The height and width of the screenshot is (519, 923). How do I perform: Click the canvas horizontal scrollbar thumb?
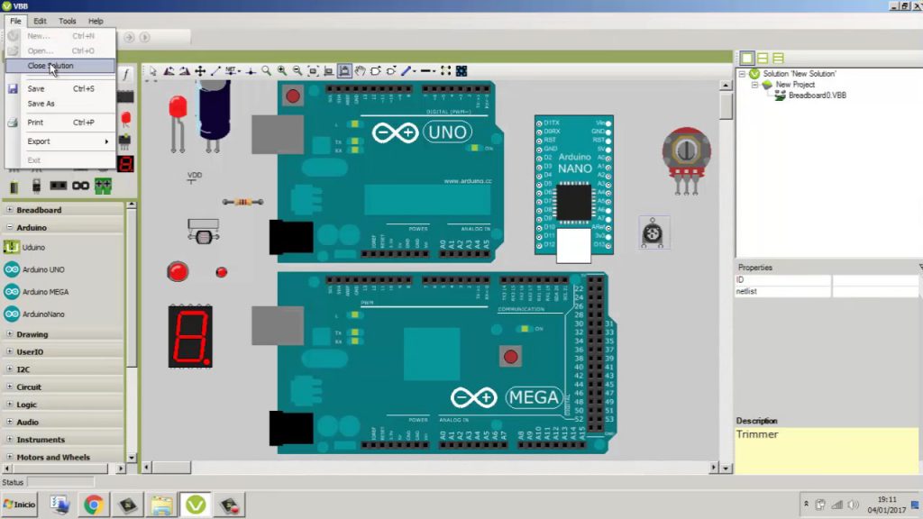coord(172,468)
